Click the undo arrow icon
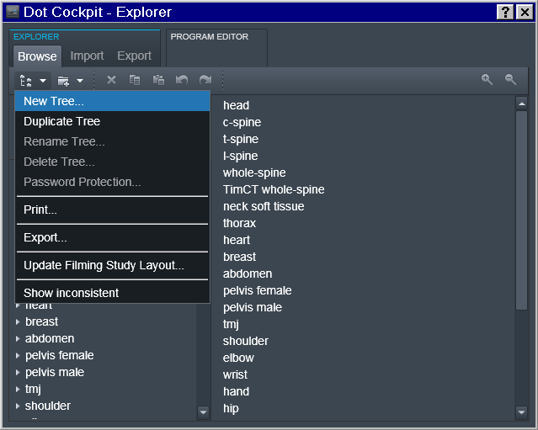Screen dimensions: 538x430 pyautogui.click(x=182, y=80)
